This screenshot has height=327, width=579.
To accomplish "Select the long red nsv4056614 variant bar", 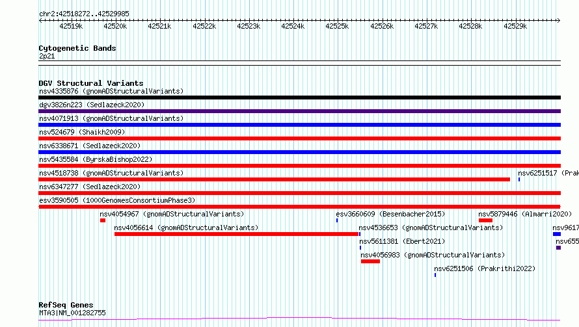I will (236, 234).
